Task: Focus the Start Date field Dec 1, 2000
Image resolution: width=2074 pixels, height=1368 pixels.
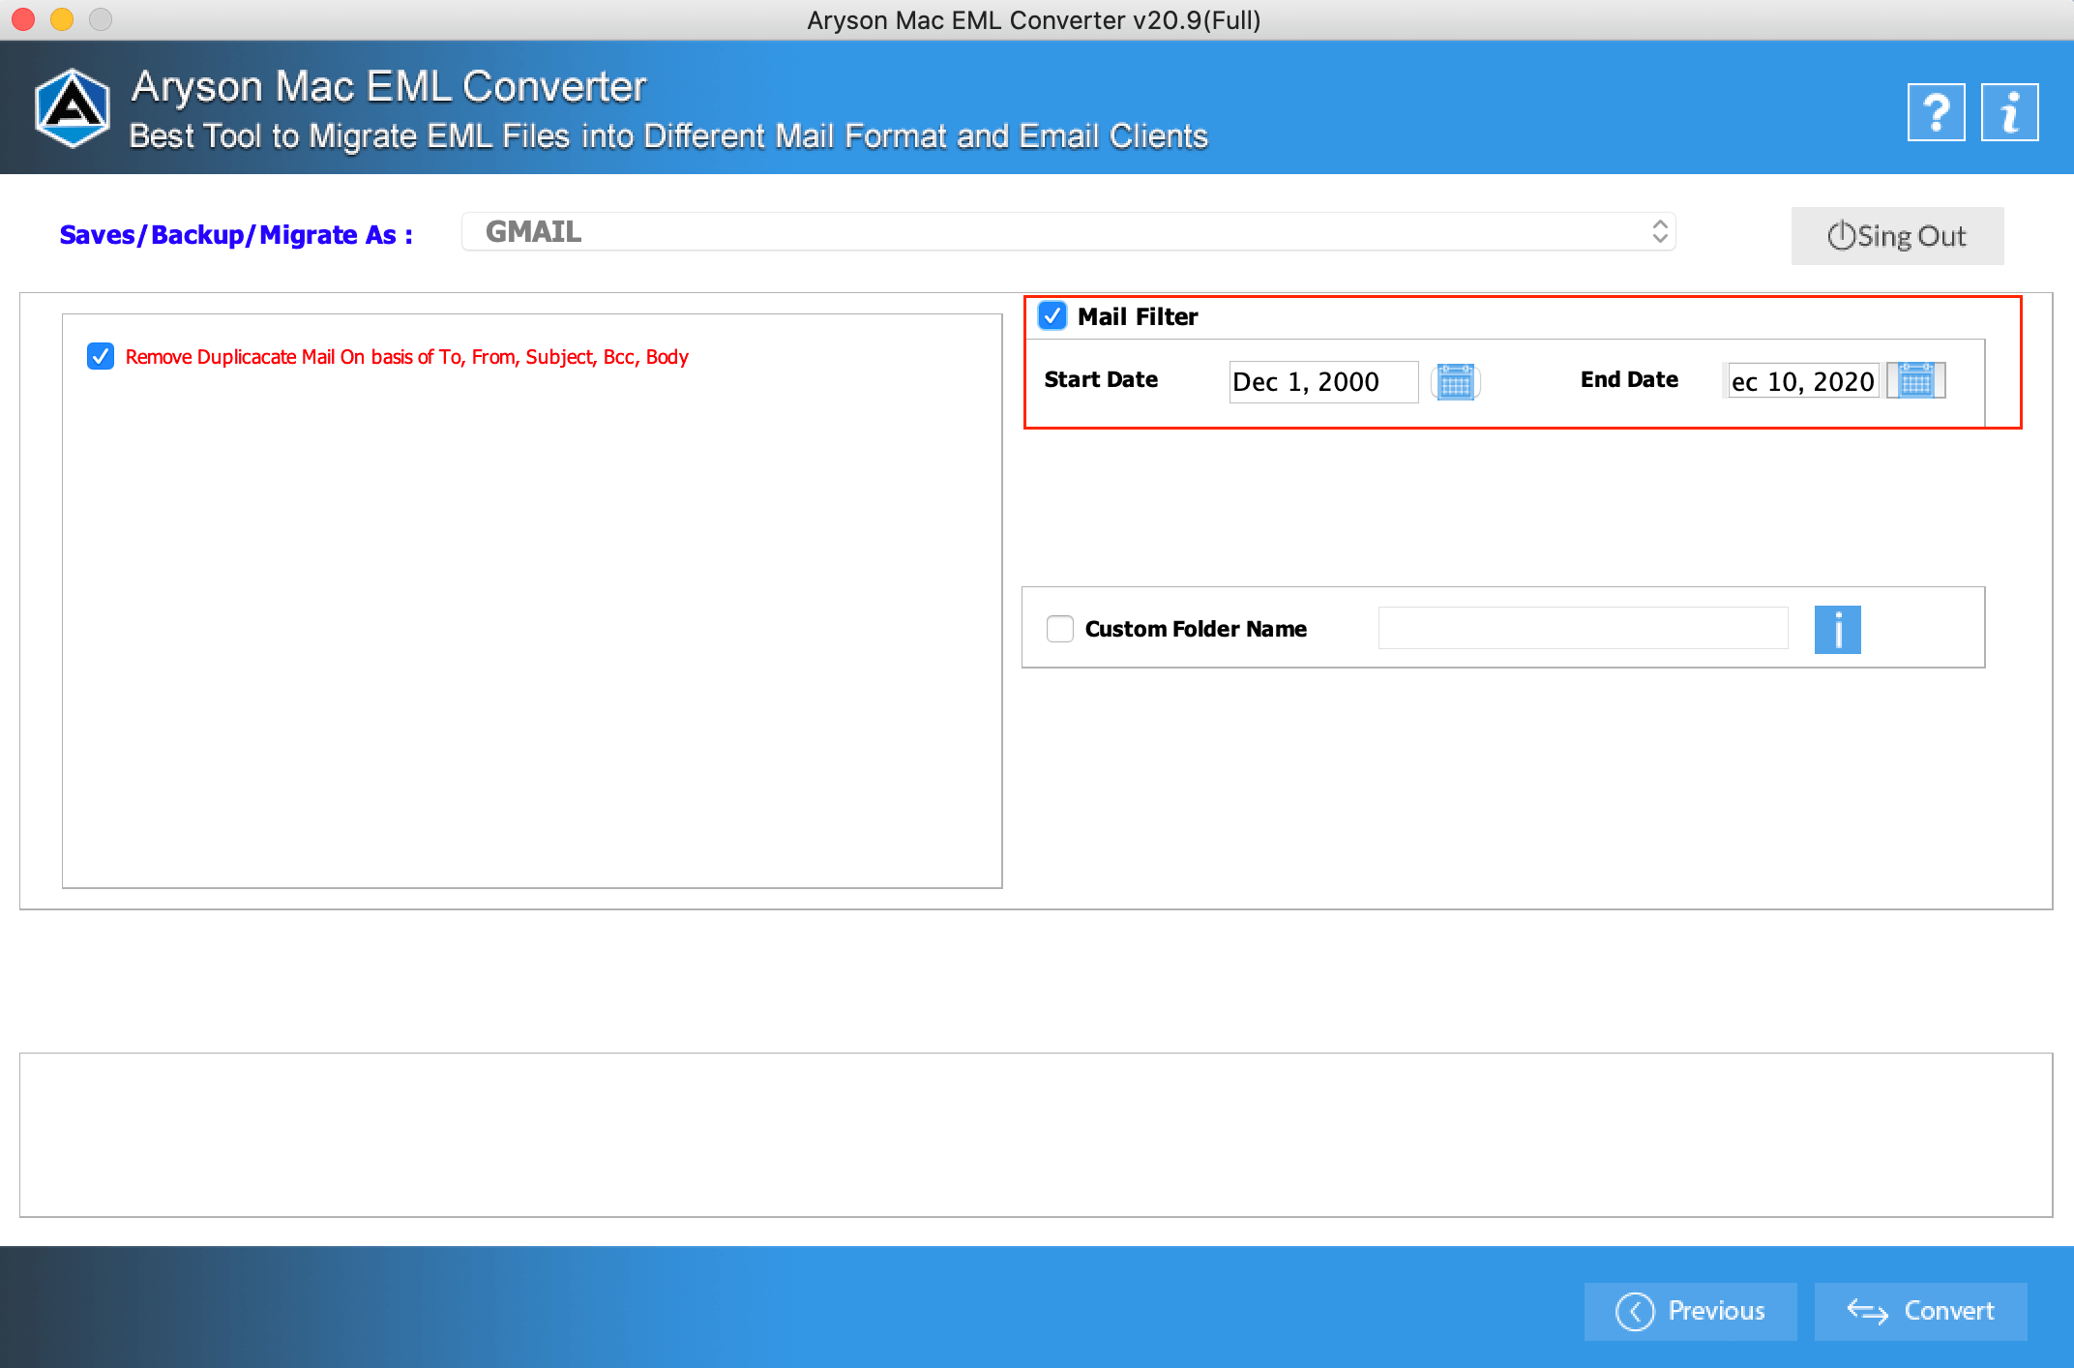Action: [1323, 381]
